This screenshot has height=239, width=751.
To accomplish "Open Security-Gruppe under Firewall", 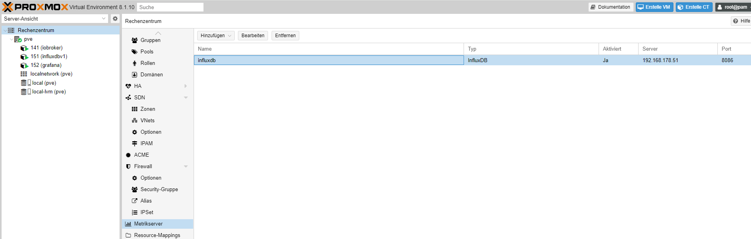I will tap(158, 190).
